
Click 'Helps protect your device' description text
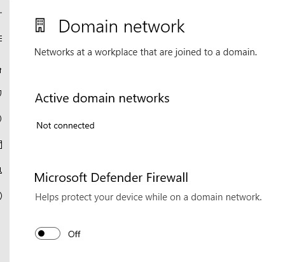click(x=148, y=197)
